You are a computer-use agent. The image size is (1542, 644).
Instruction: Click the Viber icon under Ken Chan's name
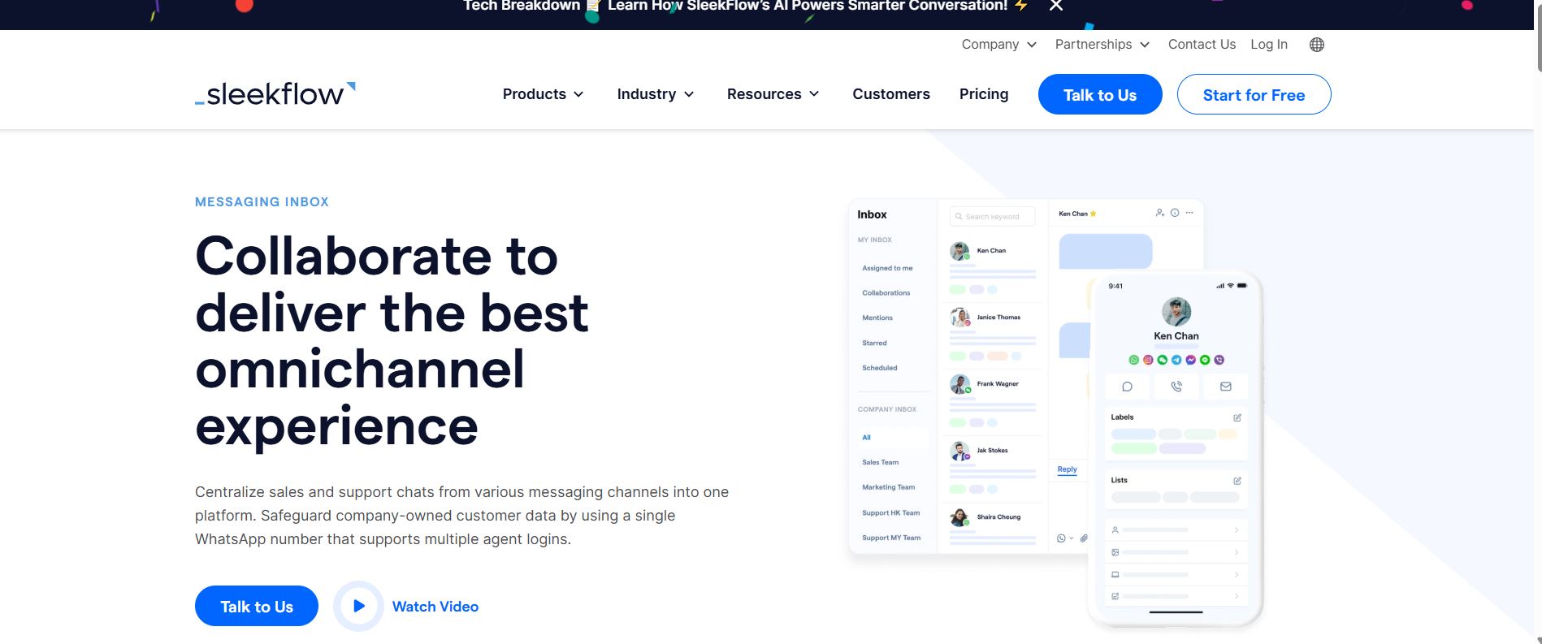1219,360
